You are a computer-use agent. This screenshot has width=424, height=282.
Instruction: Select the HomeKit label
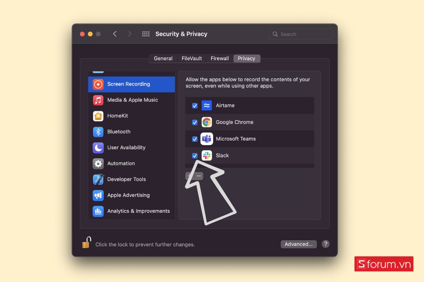point(118,116)
